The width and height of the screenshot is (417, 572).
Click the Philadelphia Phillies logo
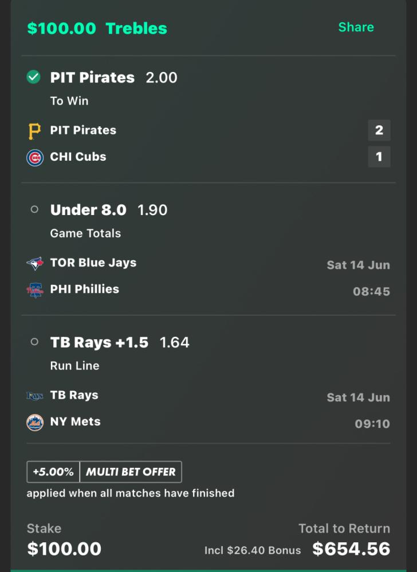pyautogui.click(x=35, y=290)
